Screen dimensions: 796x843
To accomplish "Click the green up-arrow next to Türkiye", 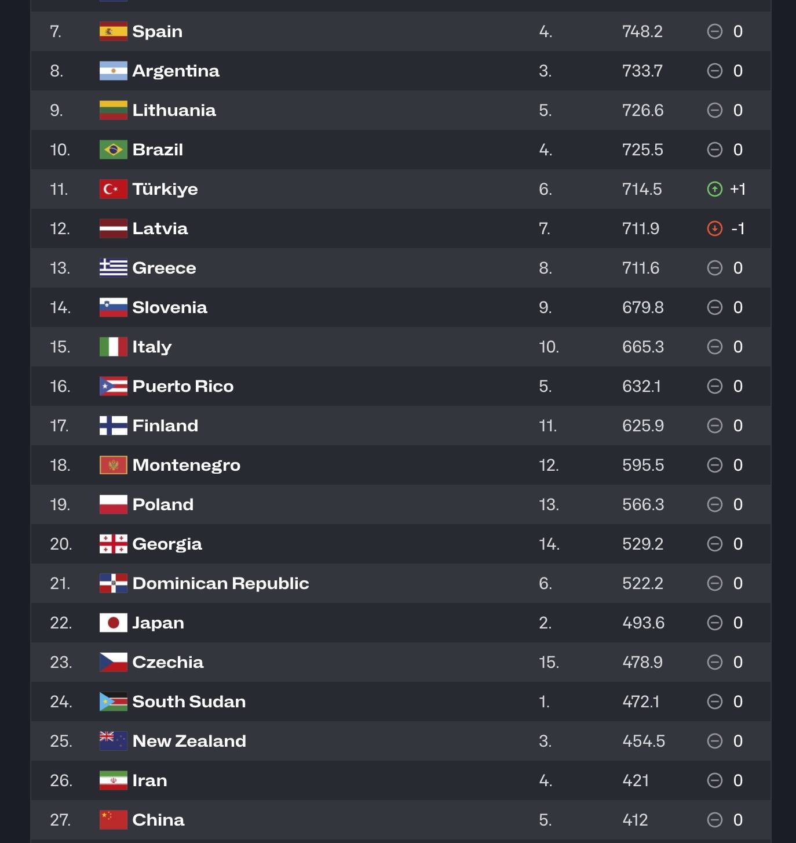I will click(x=715, y=189).
